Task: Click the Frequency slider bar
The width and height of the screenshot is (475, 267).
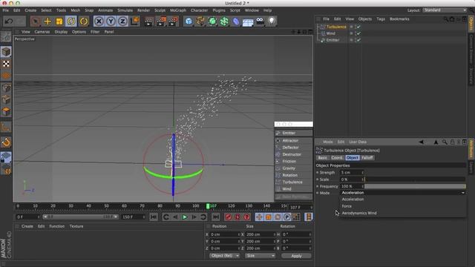Action: click(x=415, y=186)
